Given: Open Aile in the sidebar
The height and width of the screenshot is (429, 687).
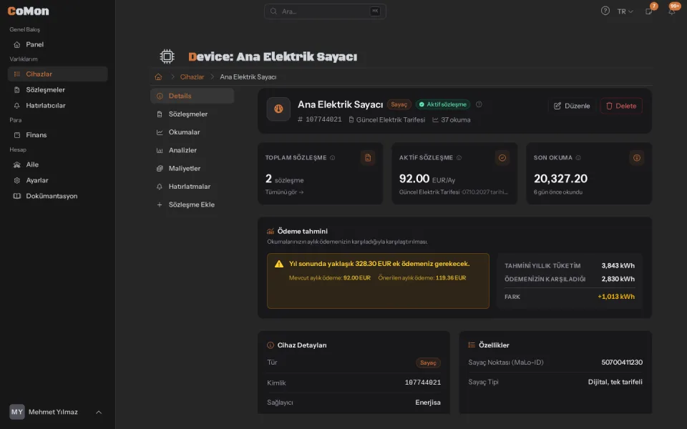Looking at the screenshot, I should tap(57, 164).
